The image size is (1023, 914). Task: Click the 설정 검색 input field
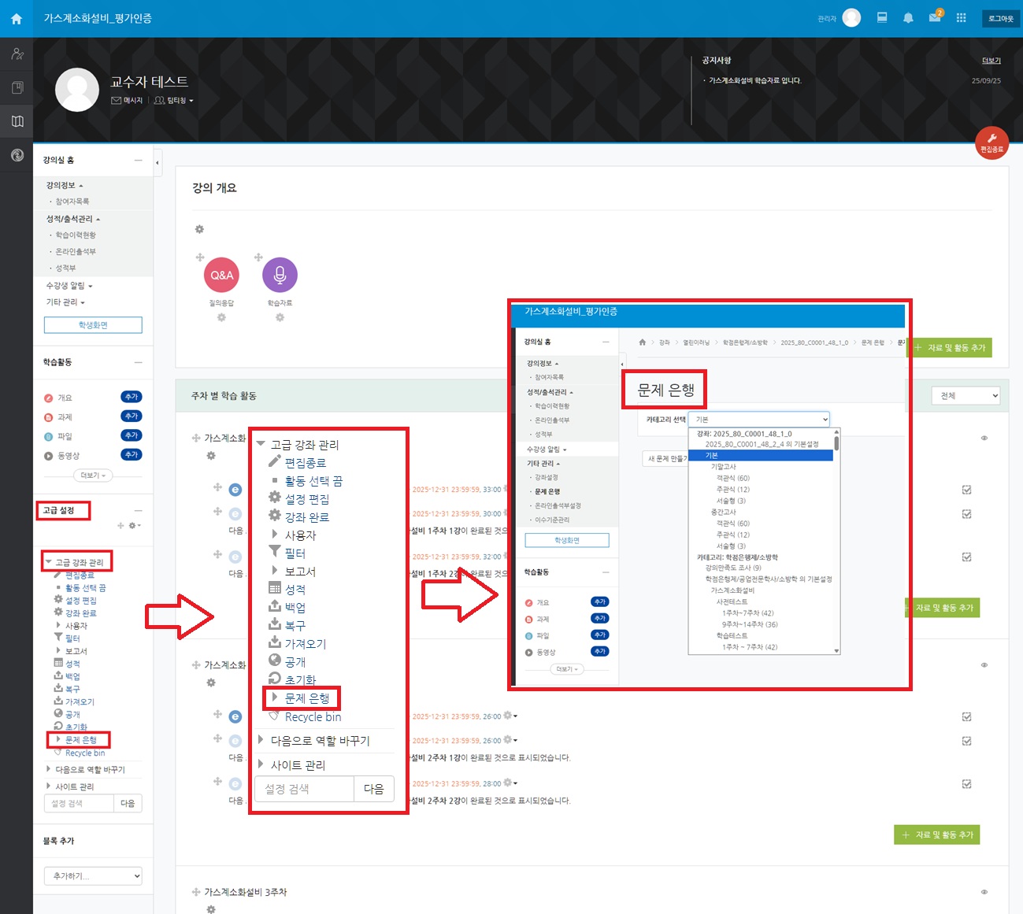[79, 804]
